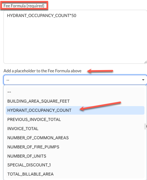147x180 pixels.
Task: Open the placeholder select box showing "--"
Action: (75, 80)
